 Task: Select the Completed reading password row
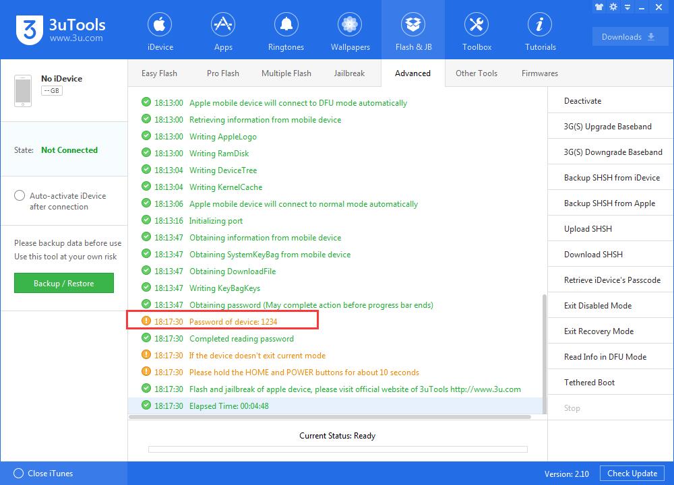pyautogui.click(x=335, y=339)
